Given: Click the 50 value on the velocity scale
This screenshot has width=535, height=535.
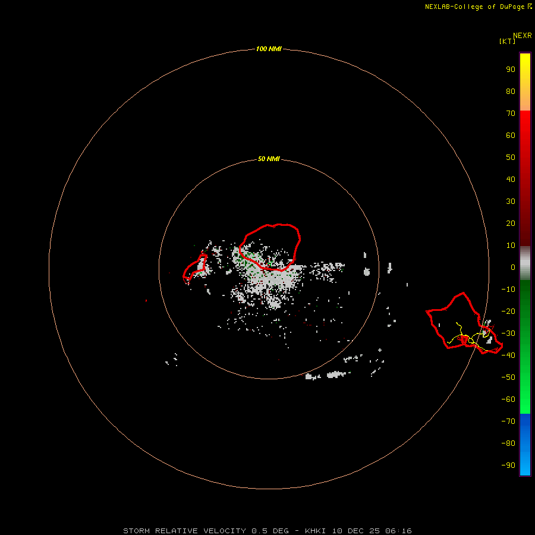Looking at the screenshot, I should [x=511, y=158].
